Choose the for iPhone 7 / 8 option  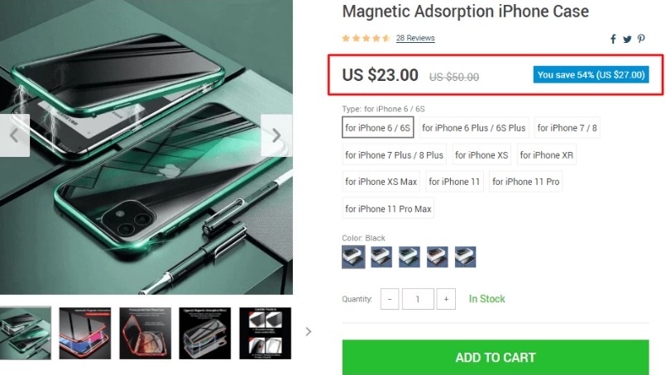567,128
